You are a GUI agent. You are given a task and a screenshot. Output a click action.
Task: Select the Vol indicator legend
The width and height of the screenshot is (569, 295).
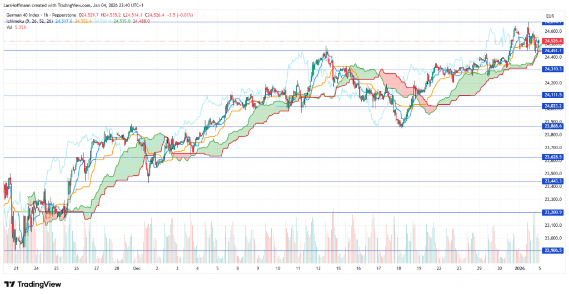point(10,27)
